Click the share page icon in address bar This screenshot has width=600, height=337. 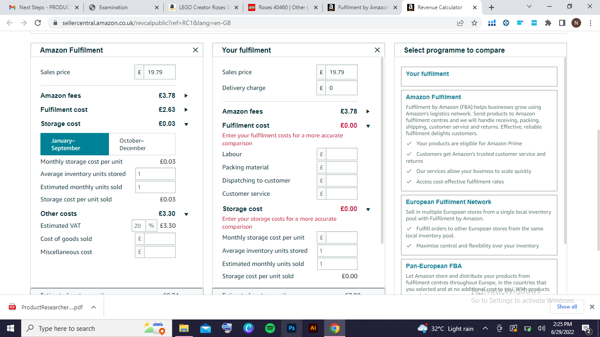[460, 23]
